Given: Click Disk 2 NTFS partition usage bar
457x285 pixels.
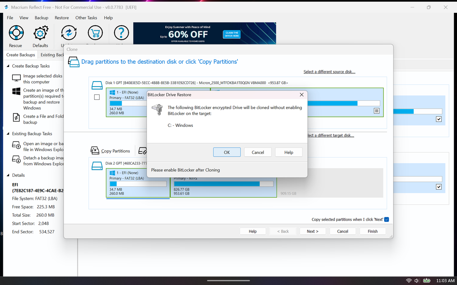Looking at the screenshot, I should 224,184.
